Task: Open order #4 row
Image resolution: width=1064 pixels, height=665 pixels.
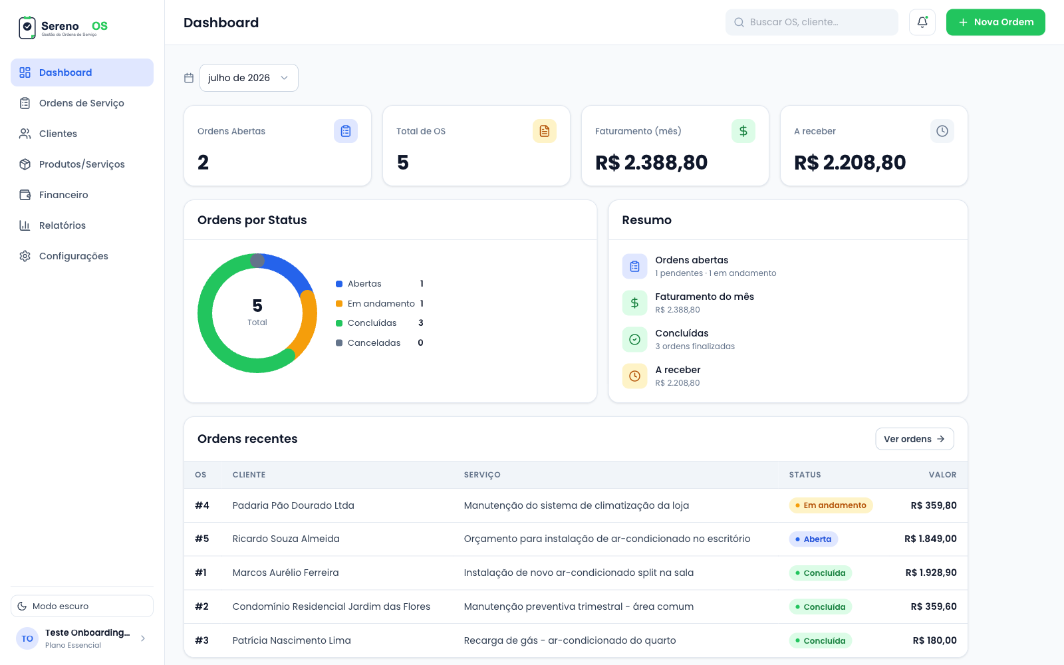Action: click(576, 505)
